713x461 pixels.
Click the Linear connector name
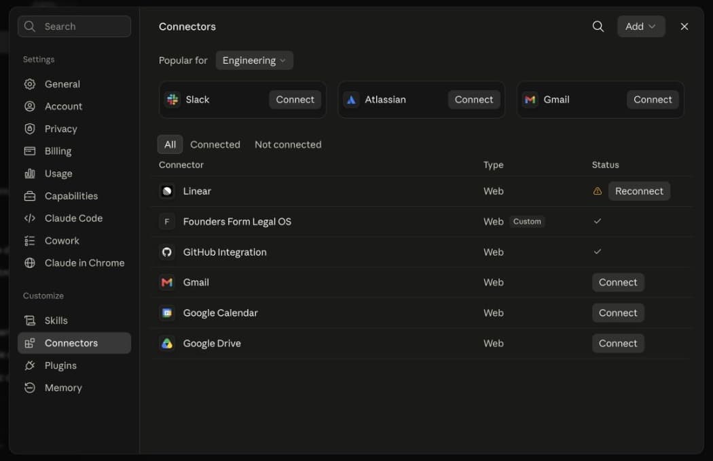pos(197,191)
